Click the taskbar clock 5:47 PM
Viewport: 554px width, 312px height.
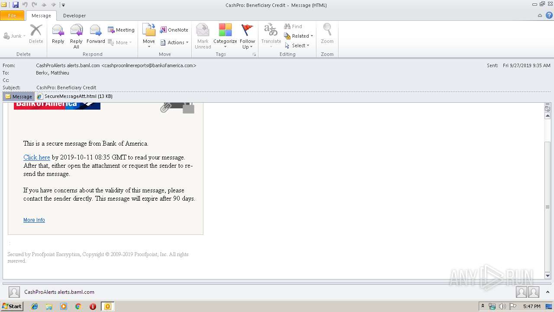(531, 306)
